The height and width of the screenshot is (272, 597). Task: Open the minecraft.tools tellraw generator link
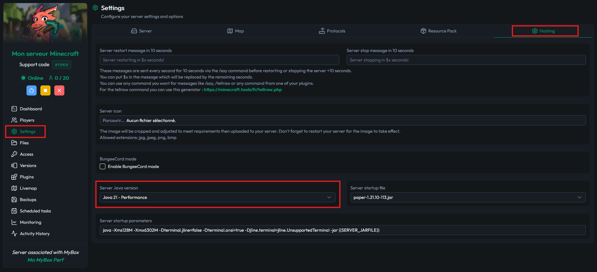click(x=243, y=90)
